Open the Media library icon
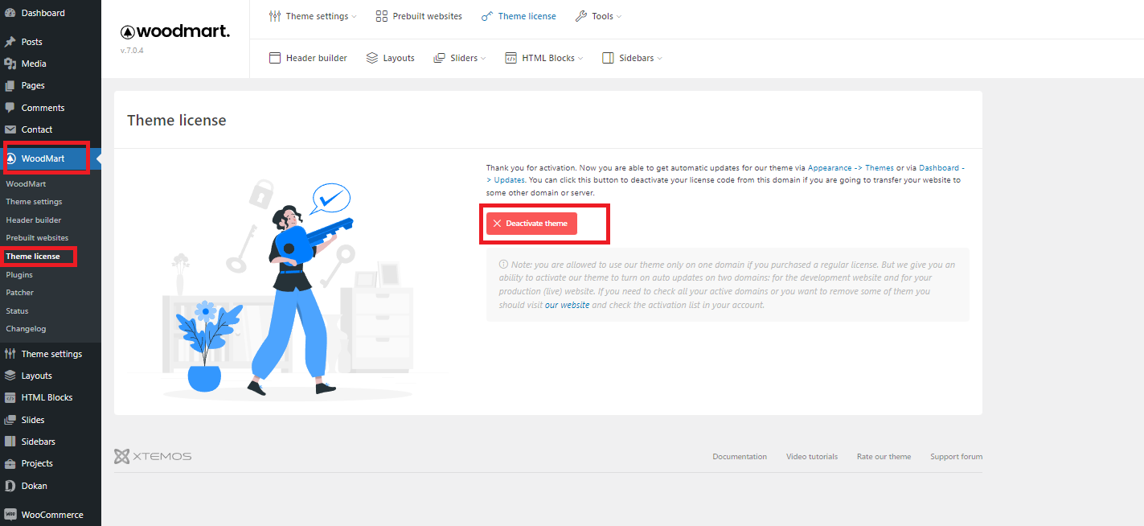The image size is (1144, 526). 10,64
